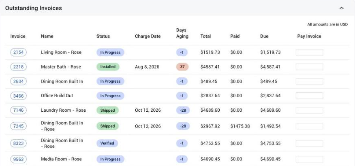Click due amount $1,492.54

pos(270,126)
